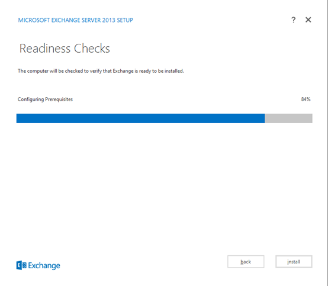Start installation with the install button

tap(294, 262)
